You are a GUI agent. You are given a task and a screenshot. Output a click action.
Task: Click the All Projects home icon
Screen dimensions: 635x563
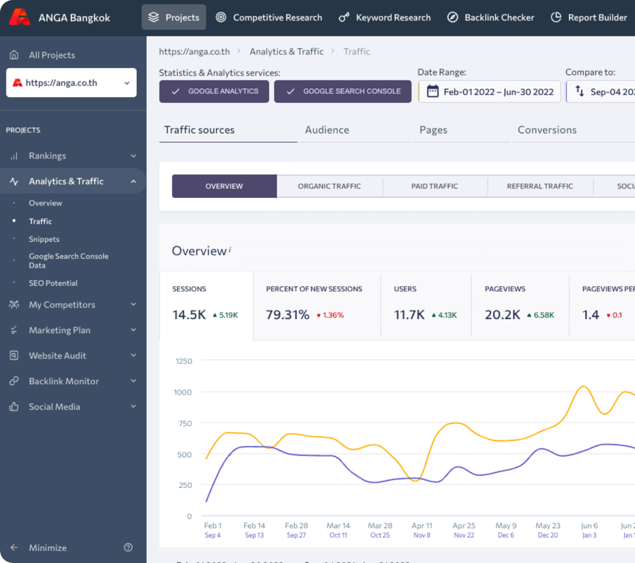click(14, 55)
